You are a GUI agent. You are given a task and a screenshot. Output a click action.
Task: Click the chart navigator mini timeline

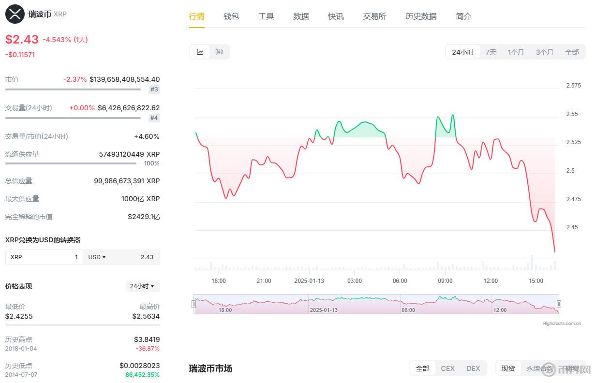coord(376,304)
